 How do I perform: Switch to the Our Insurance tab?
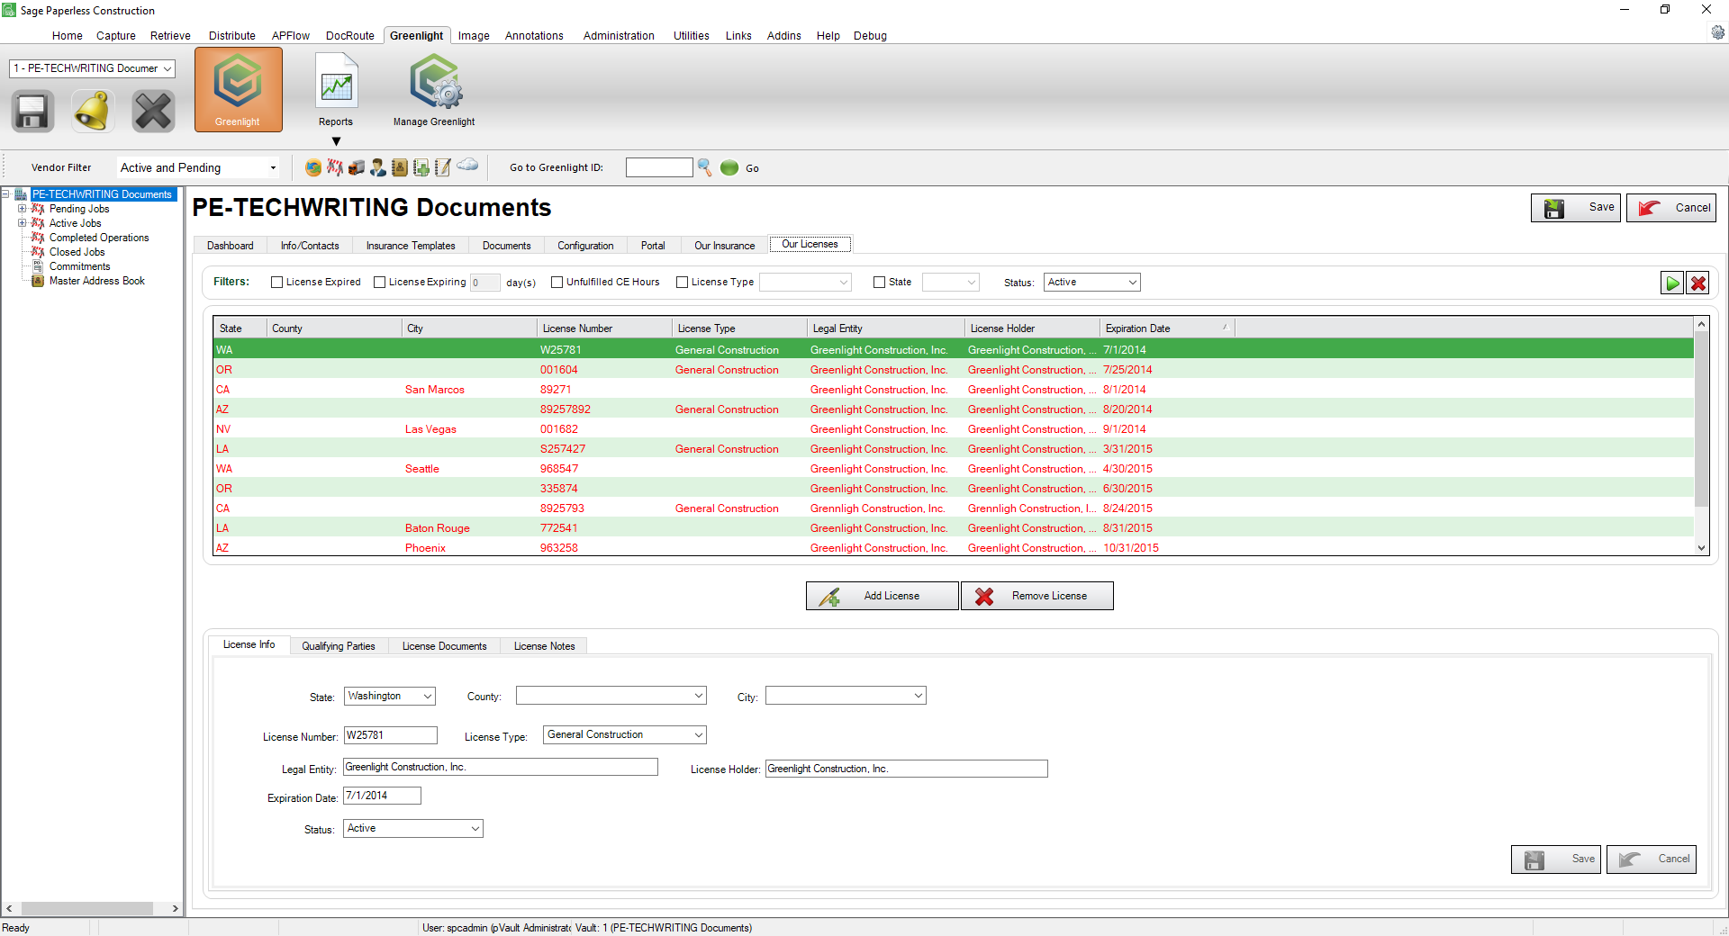click(x=725, y=246)
